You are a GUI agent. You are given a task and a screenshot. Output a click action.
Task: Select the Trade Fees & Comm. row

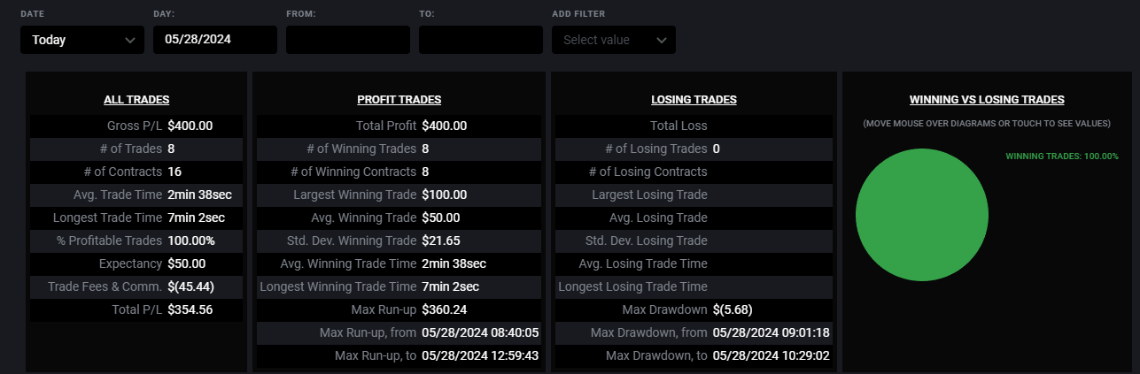pos(136,286)
